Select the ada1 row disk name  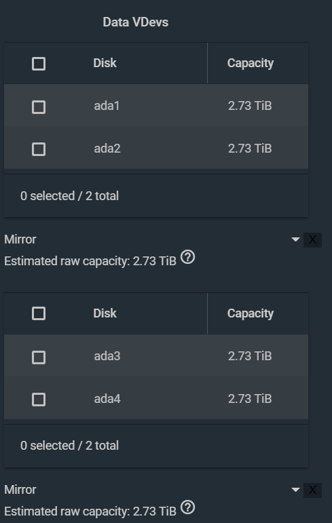click(x=107, y=106)
